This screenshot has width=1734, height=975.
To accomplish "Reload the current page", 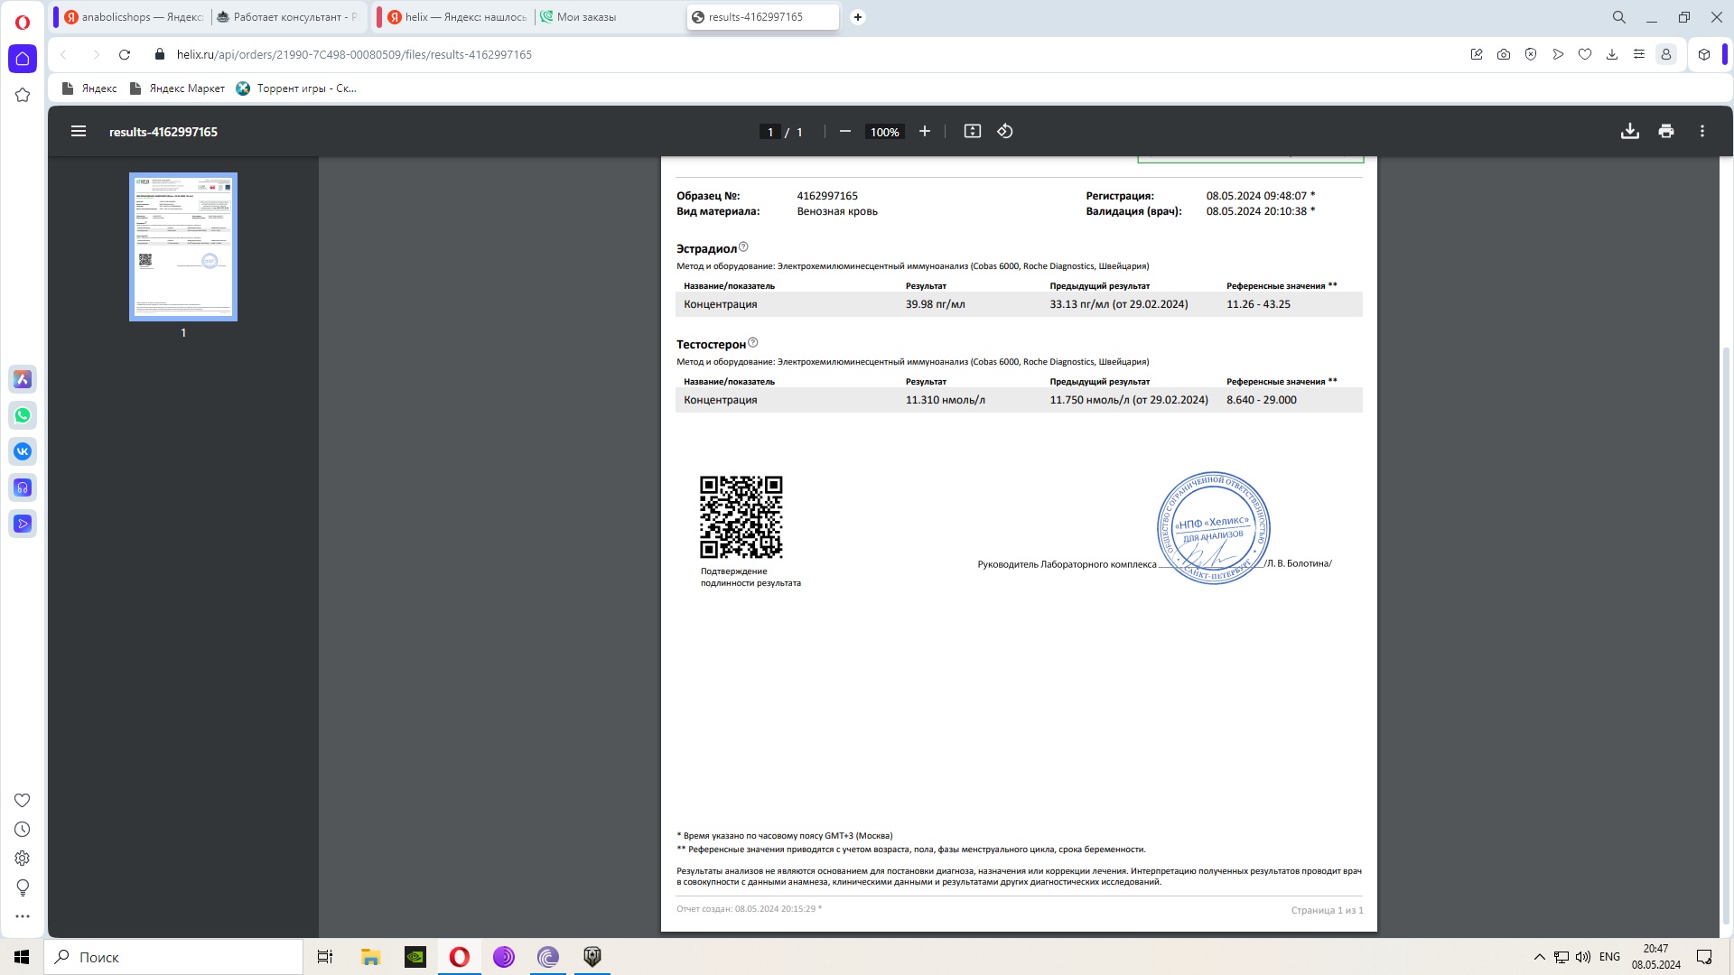I will coord(125,54).
